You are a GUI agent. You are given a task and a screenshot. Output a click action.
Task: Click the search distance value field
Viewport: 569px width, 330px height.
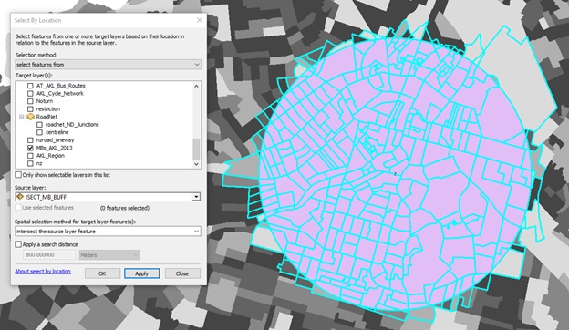(49, 255)
